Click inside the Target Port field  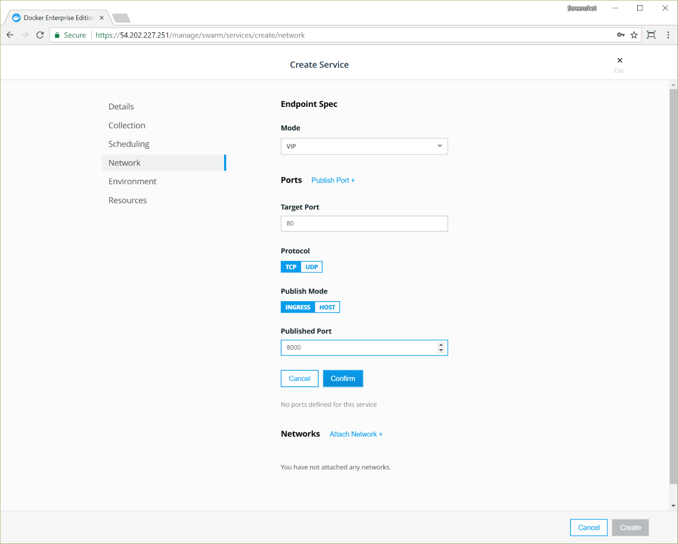click(364, 224)
